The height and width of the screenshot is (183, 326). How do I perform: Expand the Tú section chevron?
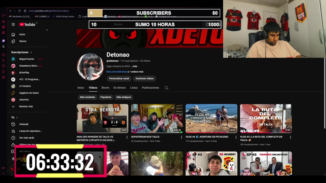click(17, 117)
